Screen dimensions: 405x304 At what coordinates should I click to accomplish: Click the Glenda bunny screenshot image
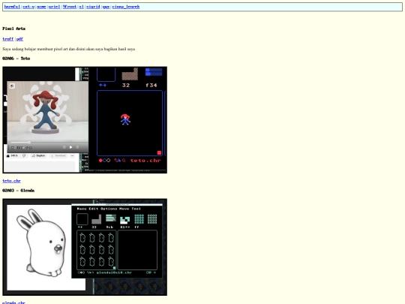click(85, 247)
